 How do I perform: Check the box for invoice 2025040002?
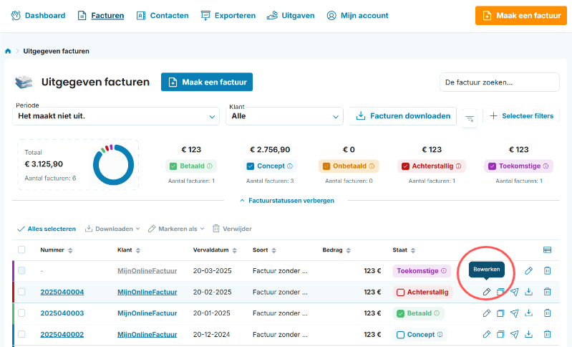[21, 334]
